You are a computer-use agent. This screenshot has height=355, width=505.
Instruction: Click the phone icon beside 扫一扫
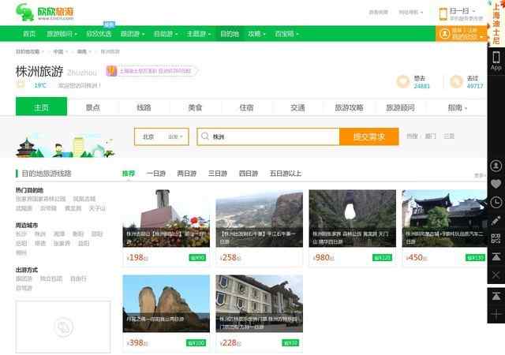(x=443, y=14)
